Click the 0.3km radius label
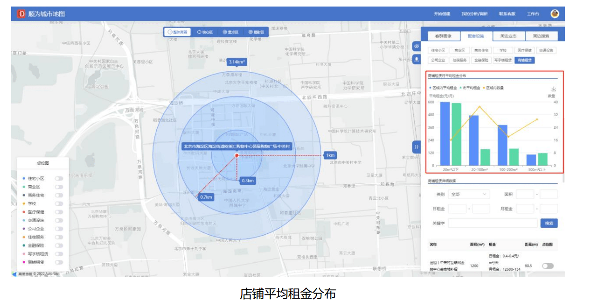The image size is (614, 308). (248, 181)
